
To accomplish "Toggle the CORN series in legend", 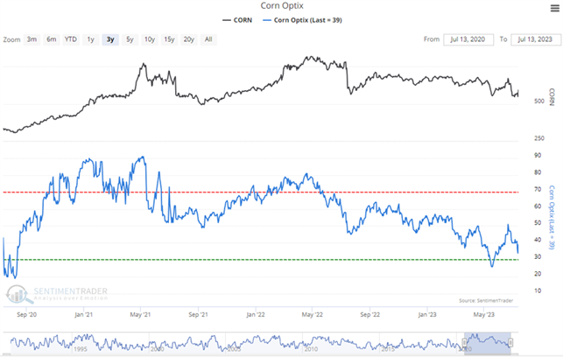I will (240, 21).
